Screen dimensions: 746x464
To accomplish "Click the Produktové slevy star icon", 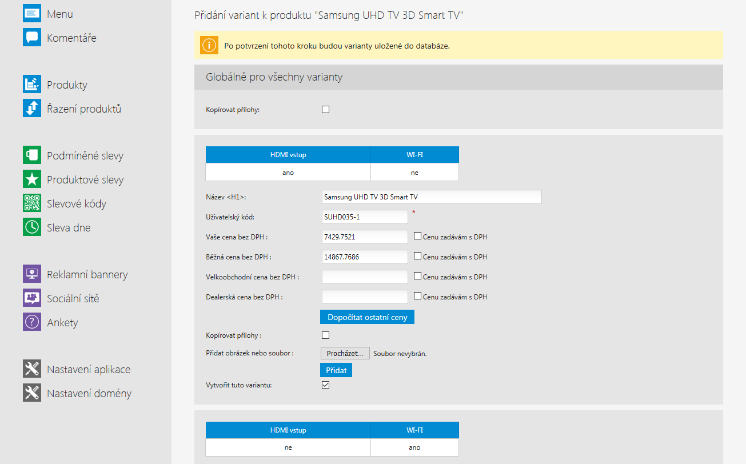I will click(32, 179).
